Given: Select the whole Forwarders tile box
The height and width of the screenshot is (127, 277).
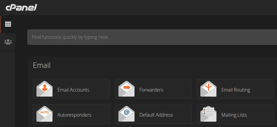Looking at the screenshot, I should click(x=153, y=89).
